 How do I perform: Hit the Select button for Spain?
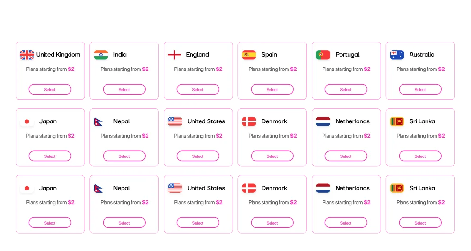[x=272, y=89]
